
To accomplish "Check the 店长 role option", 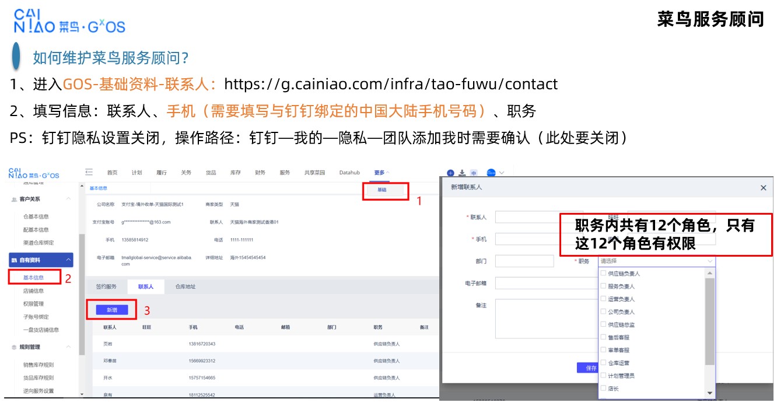I will click(603, 388).
